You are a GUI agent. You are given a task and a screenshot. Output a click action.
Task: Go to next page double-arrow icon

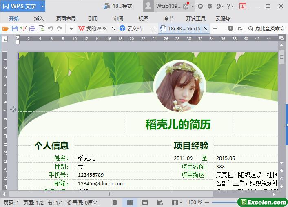(x=281, y=186)
